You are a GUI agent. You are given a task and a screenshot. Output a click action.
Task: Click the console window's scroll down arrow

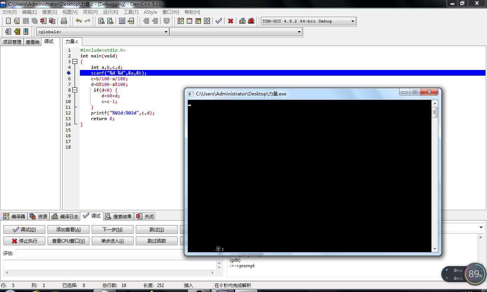(x=434, y=249)
